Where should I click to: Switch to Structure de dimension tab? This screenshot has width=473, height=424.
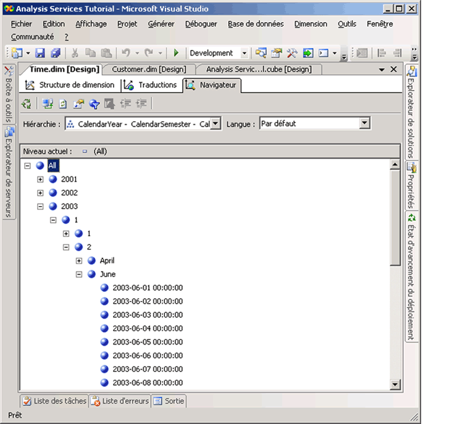click(x=70, y=85)
